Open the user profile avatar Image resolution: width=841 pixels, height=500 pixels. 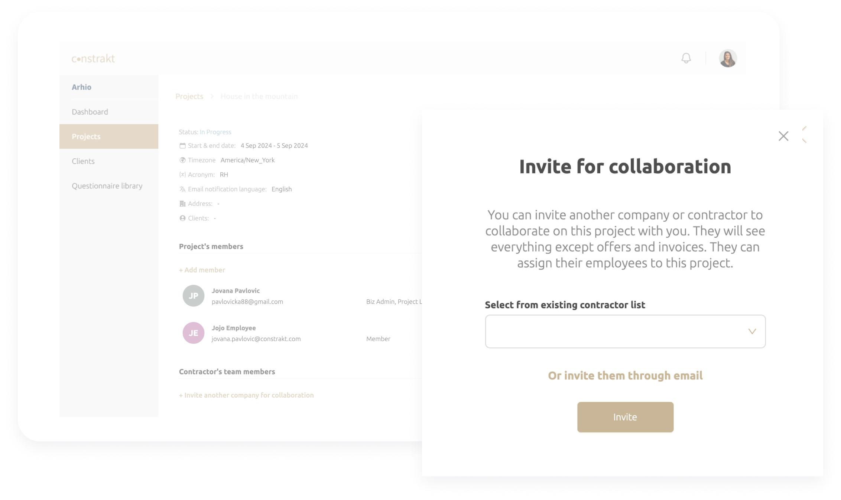point(728,59)
